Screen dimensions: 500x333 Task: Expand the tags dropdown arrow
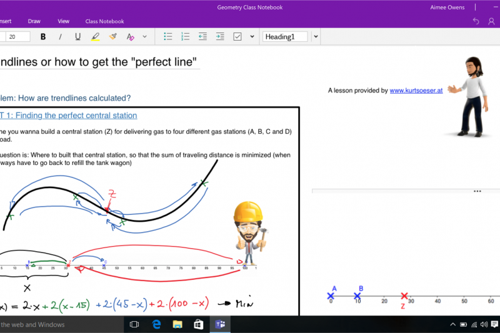click(x=252, y=36)
